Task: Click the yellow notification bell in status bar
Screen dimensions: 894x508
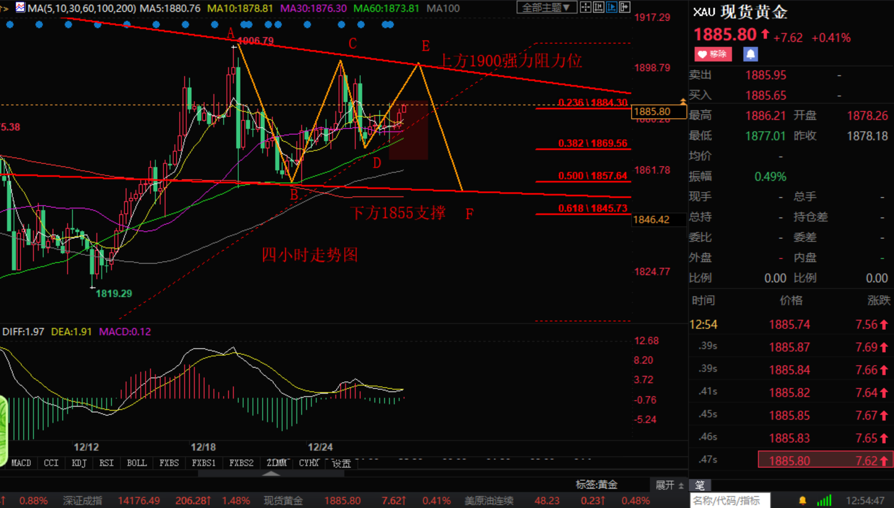Action: [x=802, y=500]
